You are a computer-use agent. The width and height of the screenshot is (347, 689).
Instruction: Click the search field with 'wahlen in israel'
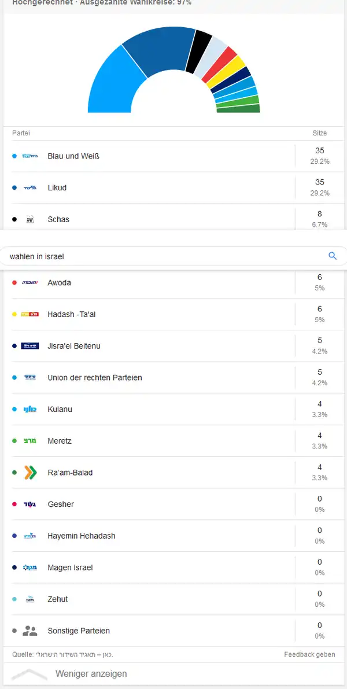pyautogui.click(x=162, y=256)
